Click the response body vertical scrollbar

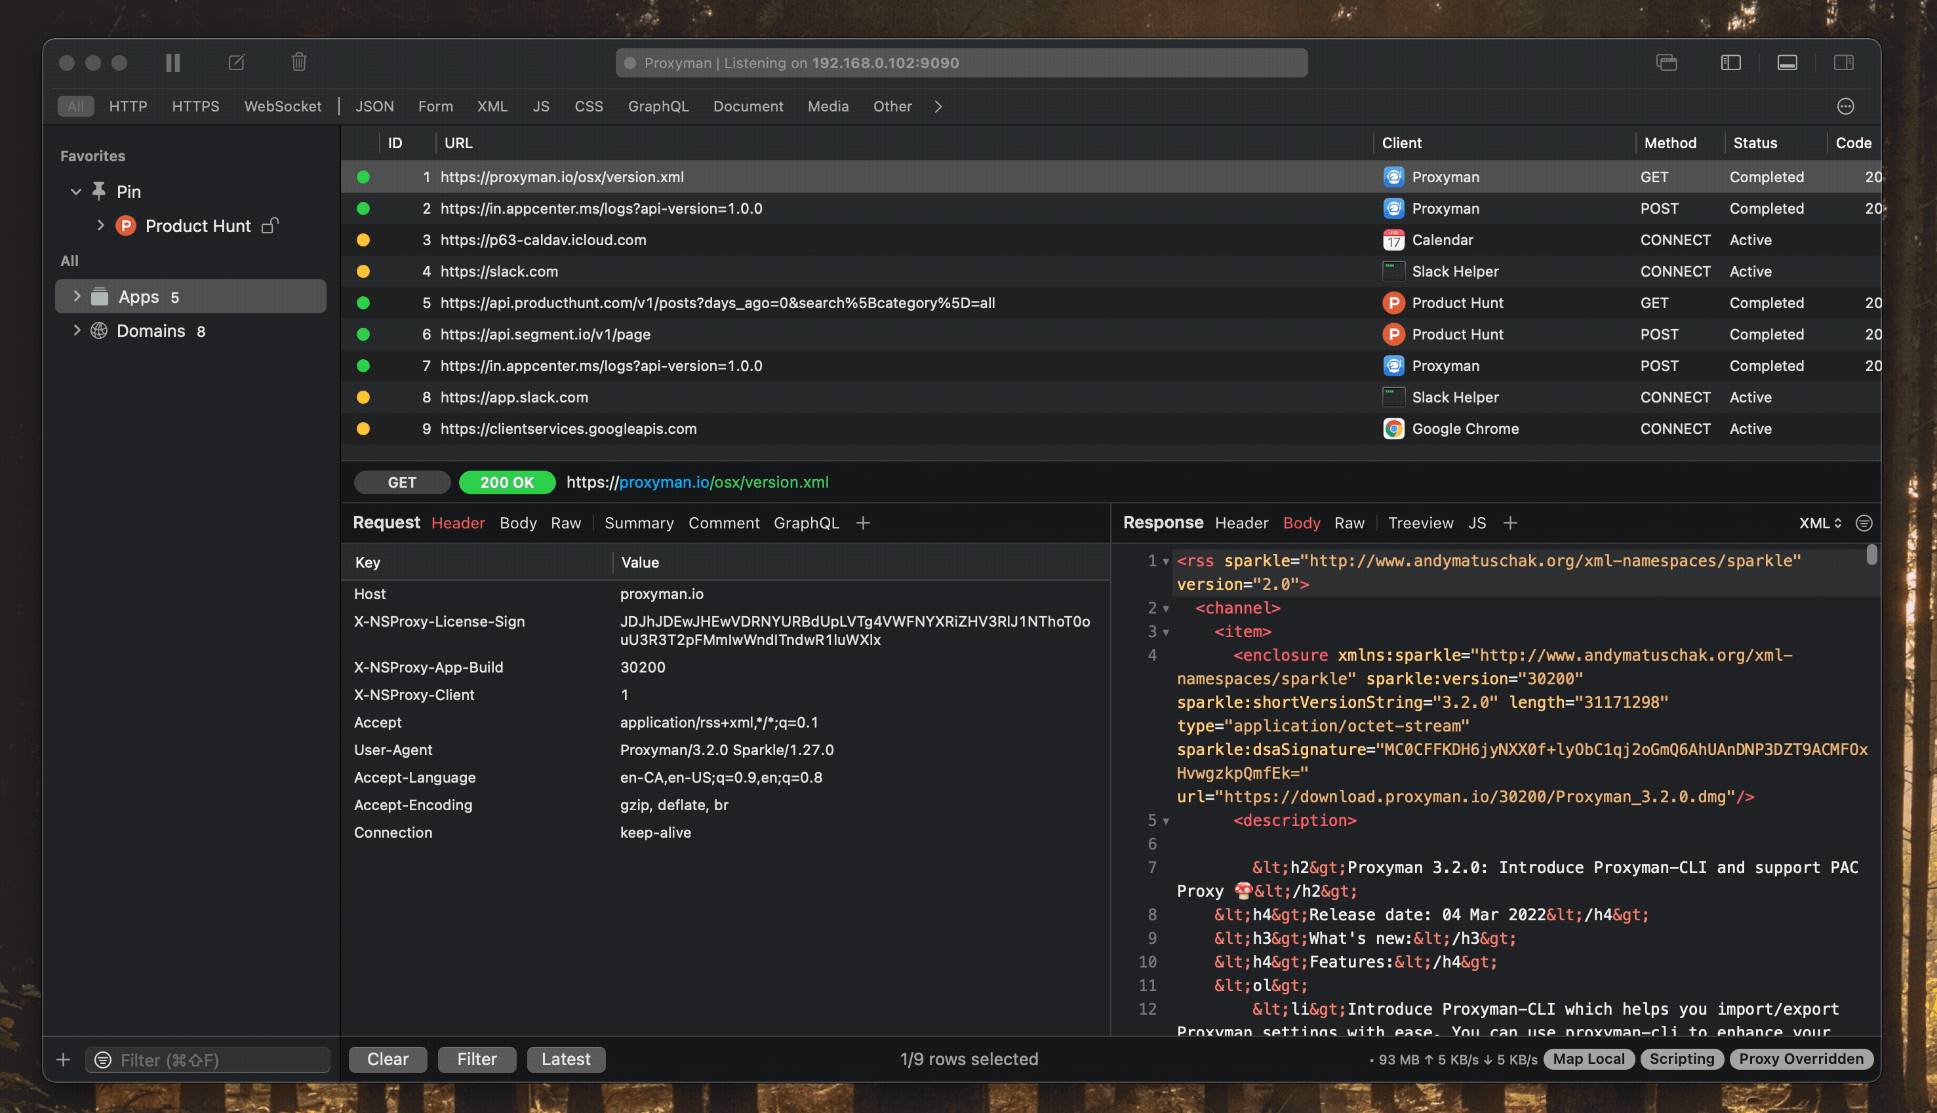pyautogui.click(x=1871, y=555)
